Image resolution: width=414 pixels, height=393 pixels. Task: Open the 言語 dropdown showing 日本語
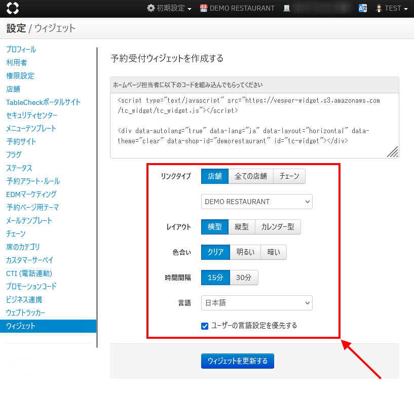point(256,303)
